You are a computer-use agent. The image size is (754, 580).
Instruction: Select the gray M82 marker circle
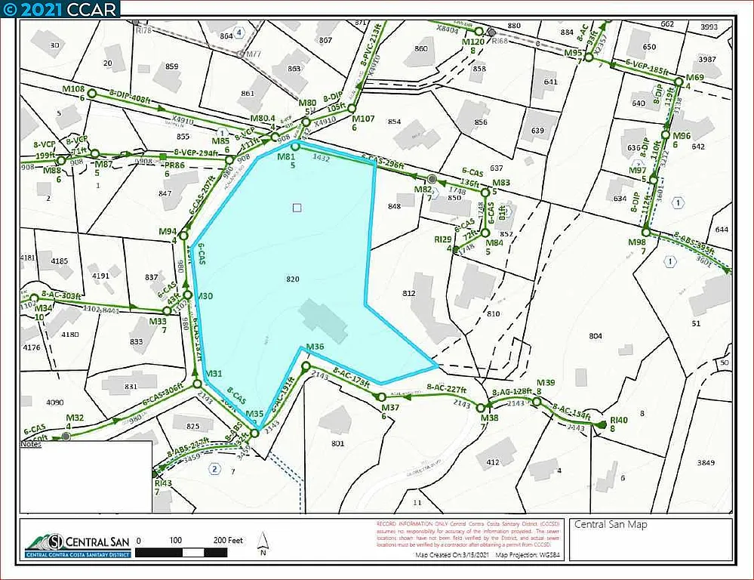(x=432, y=179)
